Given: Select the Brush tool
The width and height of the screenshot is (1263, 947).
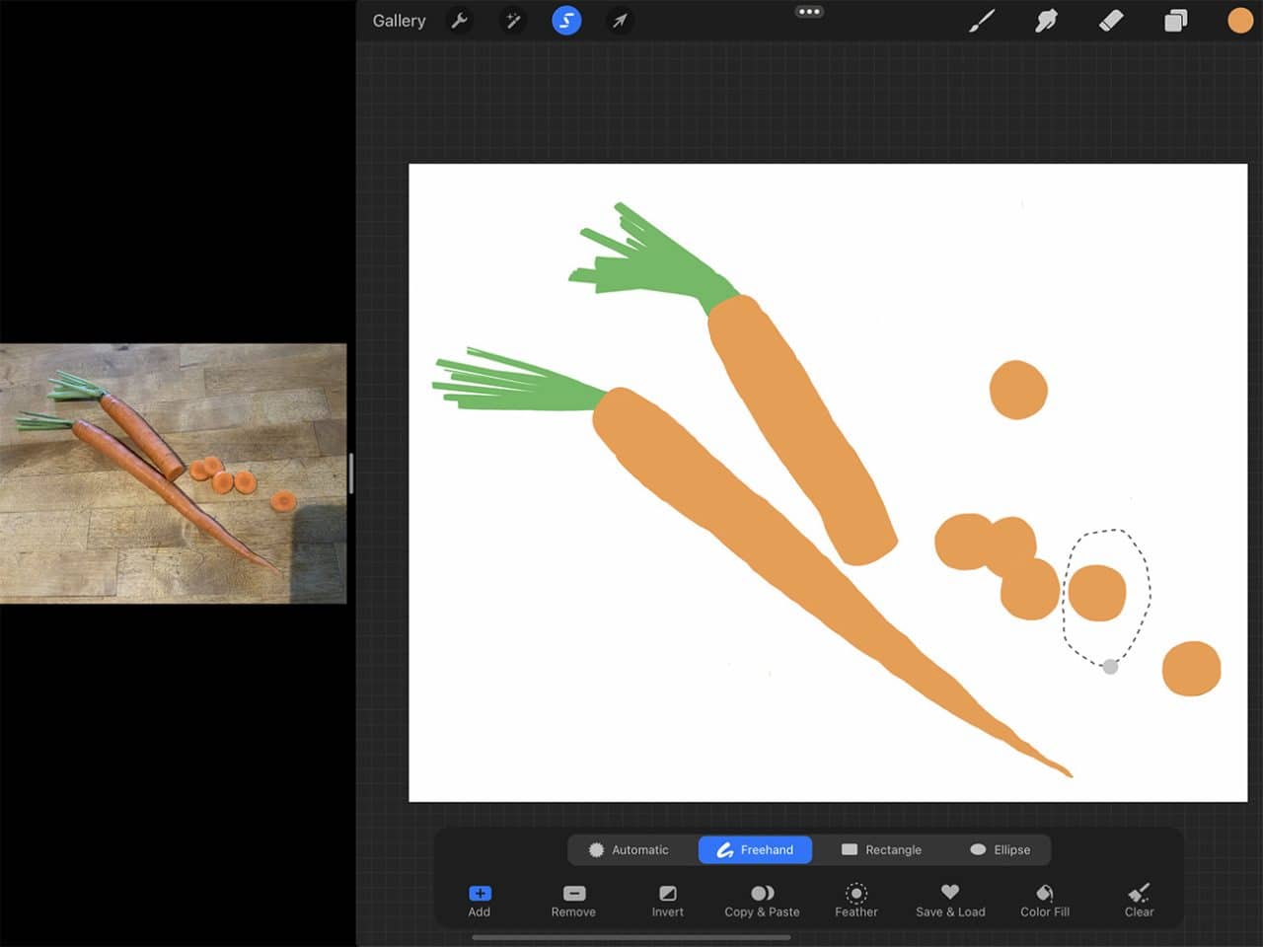Looking at the screenshot, I should pos(983,20).
